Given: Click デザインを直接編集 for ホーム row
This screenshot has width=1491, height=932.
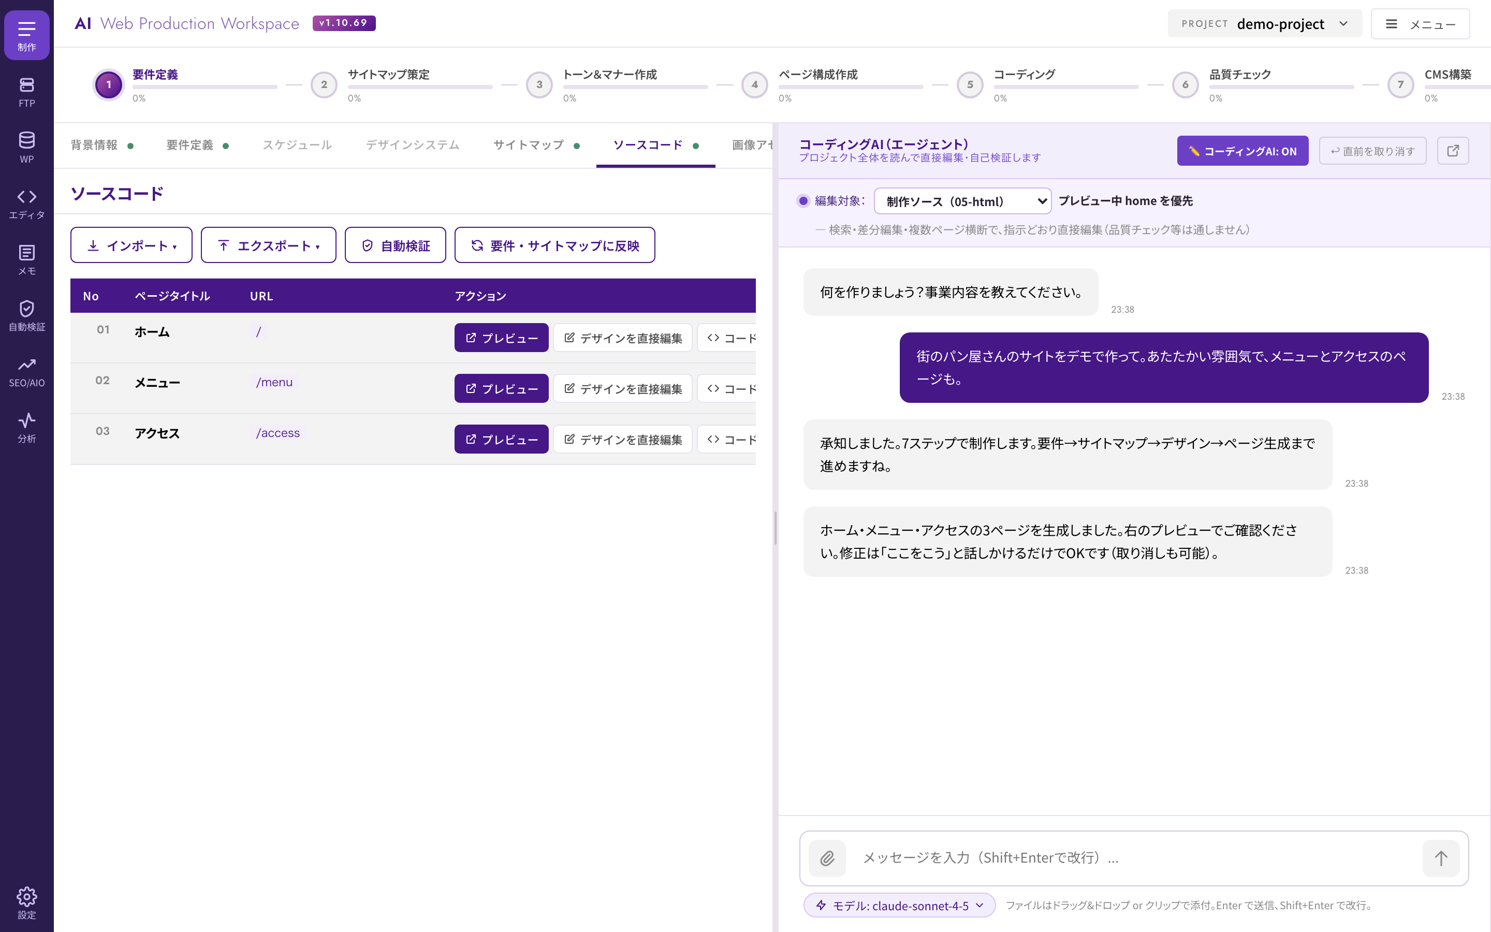Looking at the screenshot, I should (623, 338).
